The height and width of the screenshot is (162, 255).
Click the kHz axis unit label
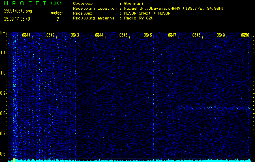click(4, 33)
